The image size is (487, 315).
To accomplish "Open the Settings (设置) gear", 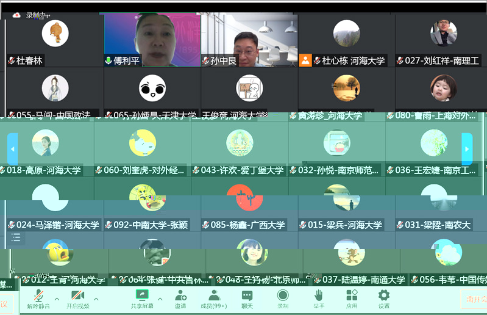I will pos(383,297).
